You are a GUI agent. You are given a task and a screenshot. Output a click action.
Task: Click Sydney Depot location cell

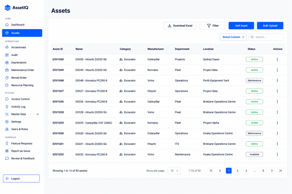click(211, 59)
